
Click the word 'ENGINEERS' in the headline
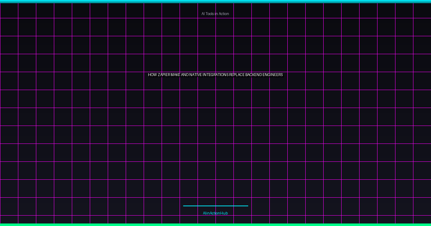coord(275,75)
